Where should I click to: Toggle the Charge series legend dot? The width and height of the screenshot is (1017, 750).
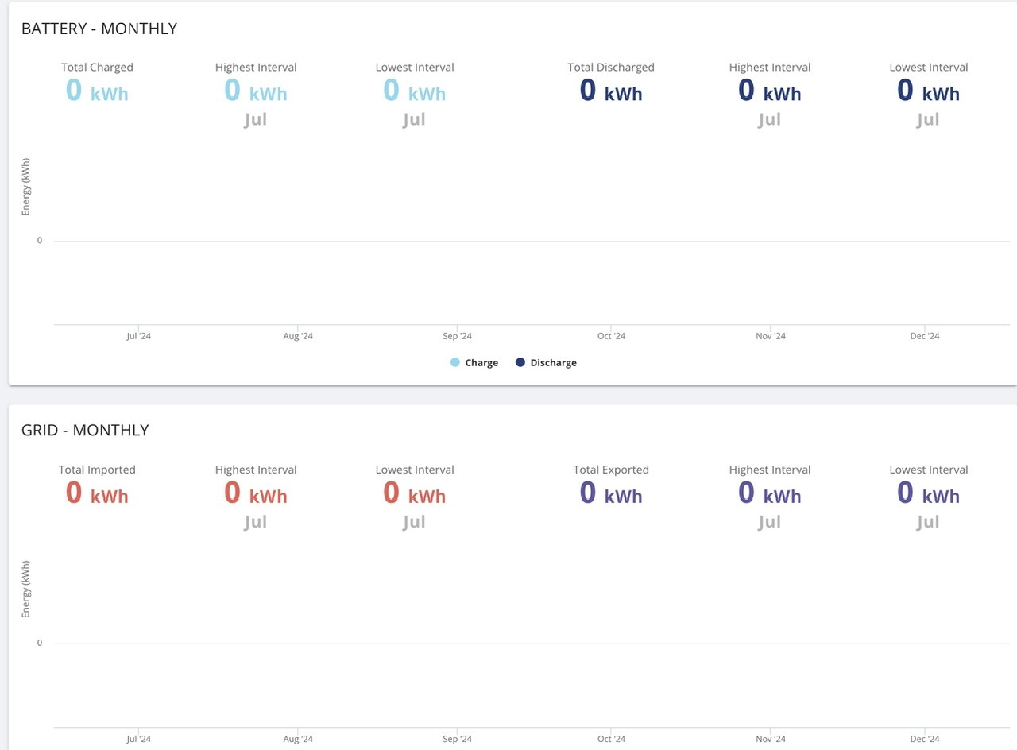click(x=455, y=362)
